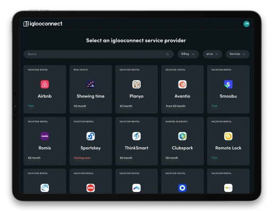Select the Showing time logo icon
The height and width of the screenshot is (211, 273).
[x=90, y=84]
